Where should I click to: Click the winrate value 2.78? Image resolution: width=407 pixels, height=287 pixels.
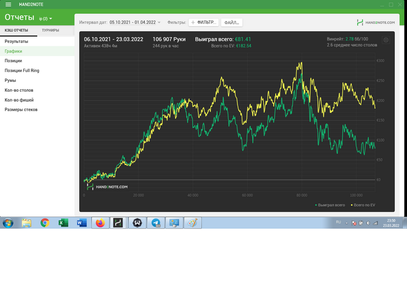349,39
